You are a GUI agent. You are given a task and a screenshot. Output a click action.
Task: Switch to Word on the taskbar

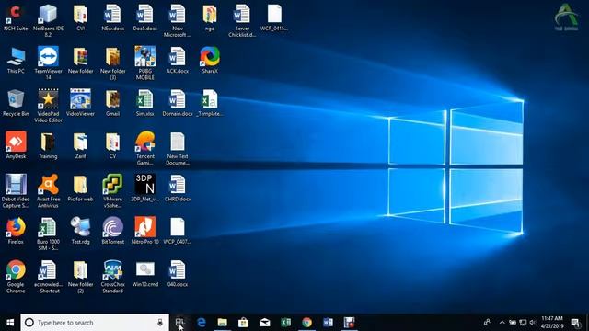(x=328, y=323)
